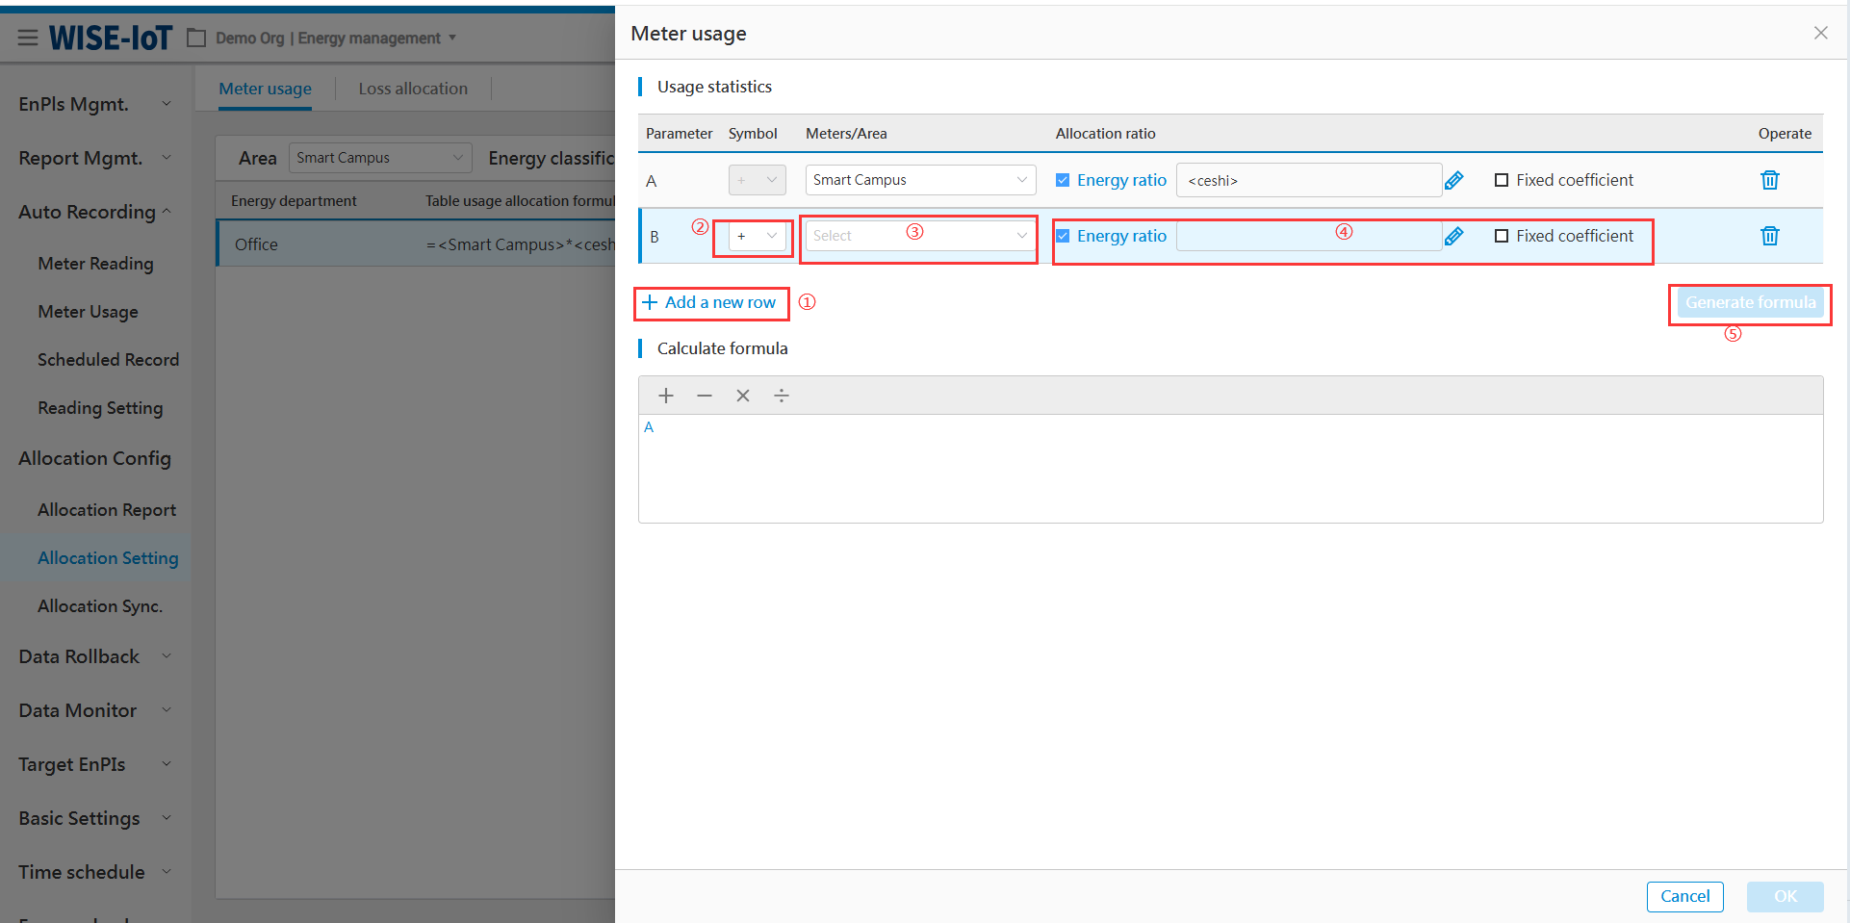Click Add a new row
This screenshot has height=923, width=1850.
click(x=710, y=302)
